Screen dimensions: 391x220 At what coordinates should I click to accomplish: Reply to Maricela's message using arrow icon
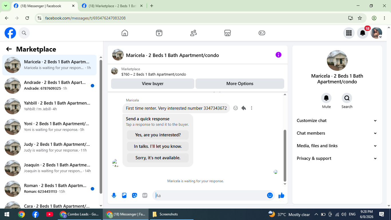pos(244,108)
